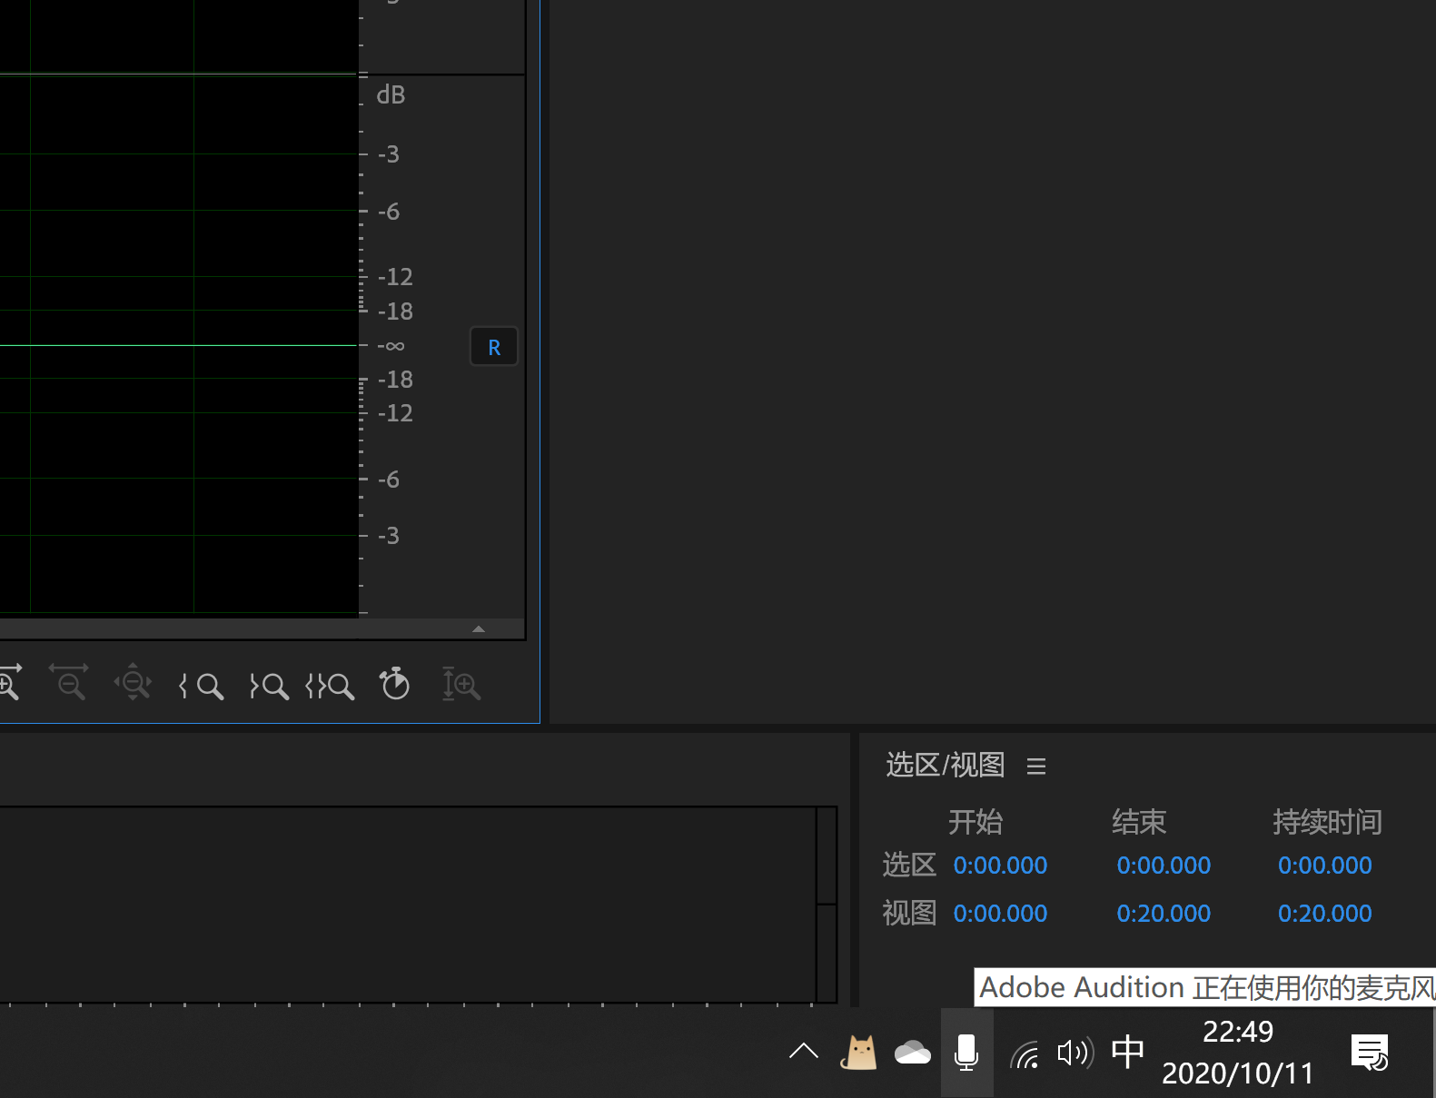This screenshot has height=1098, width=1436.
Task: Zoom in at the In point
Action: coord(201,686)
